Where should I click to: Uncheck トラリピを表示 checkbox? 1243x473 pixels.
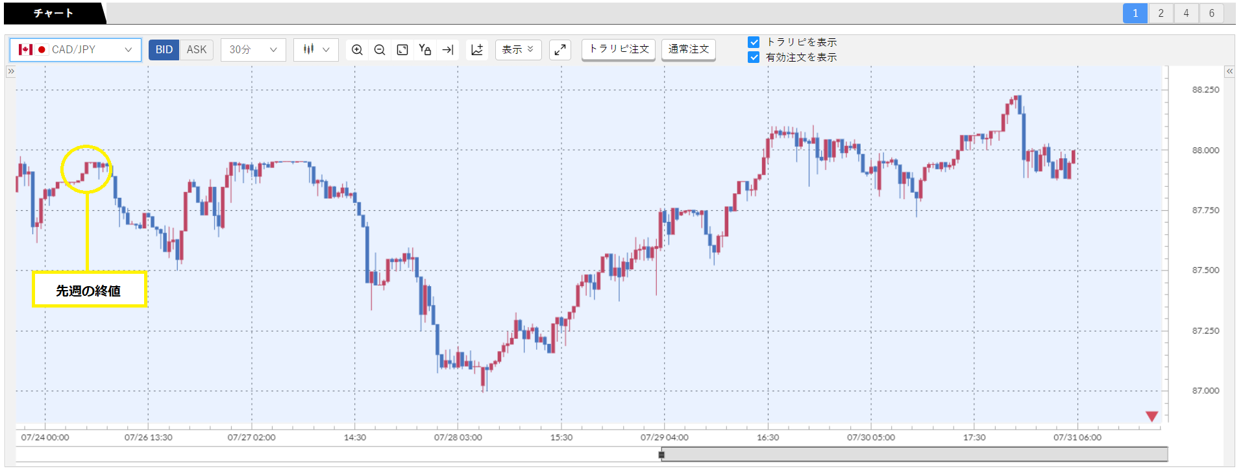(x=754, y=42)
